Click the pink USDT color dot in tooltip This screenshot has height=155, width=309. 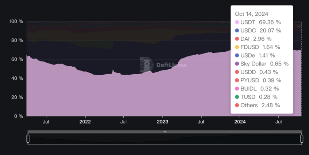(x=237, y=22)
